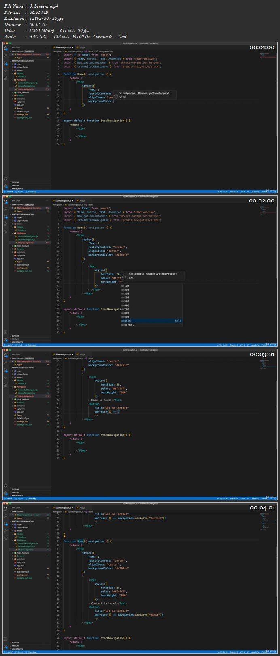Click UTF-8 encoding in 00:02:00 status bar
The image size is (280, 656).
click(242, 345)
